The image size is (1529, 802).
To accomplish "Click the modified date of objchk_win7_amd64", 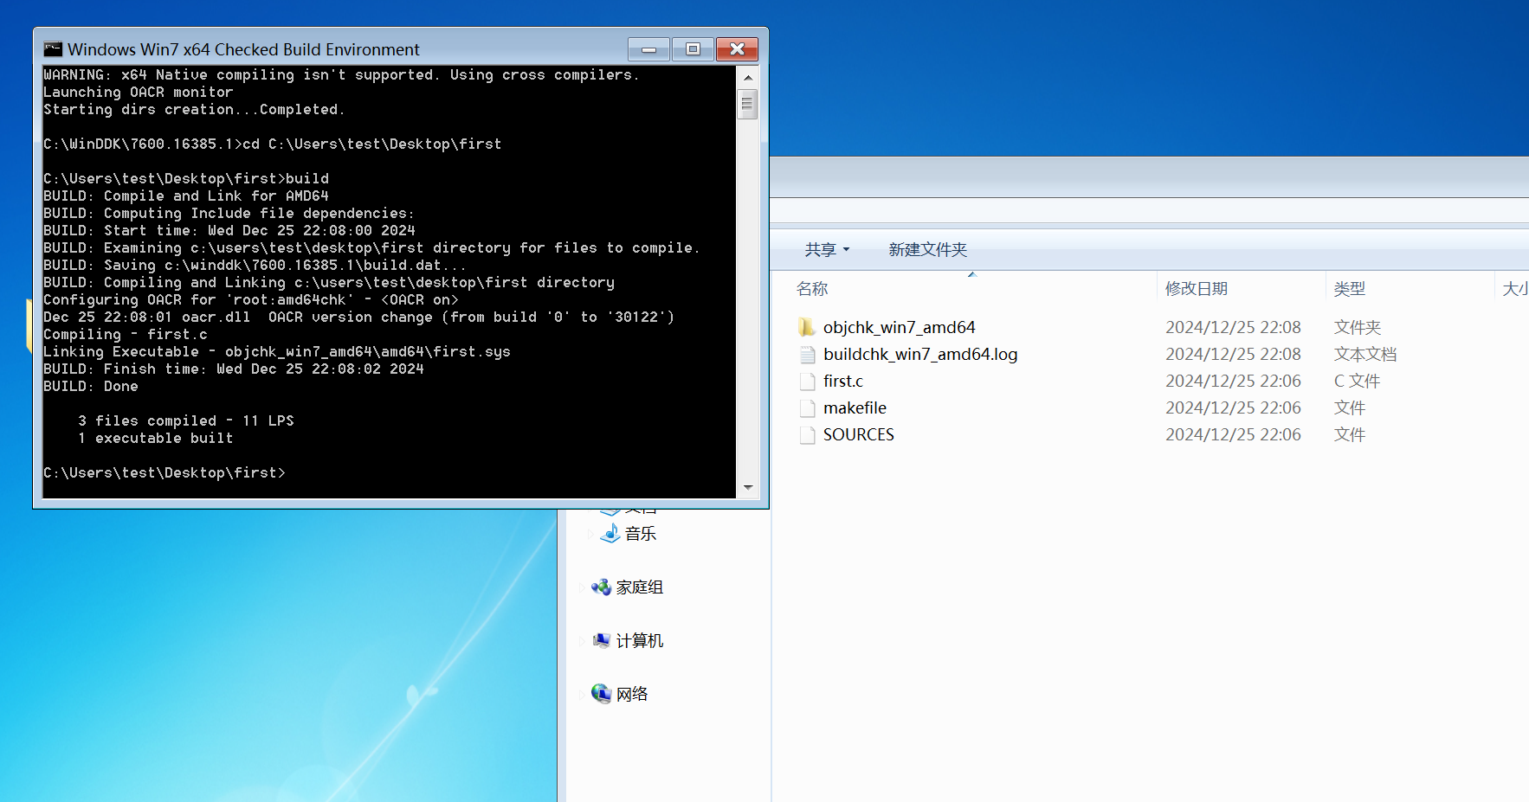I will tap(1233, 327).
